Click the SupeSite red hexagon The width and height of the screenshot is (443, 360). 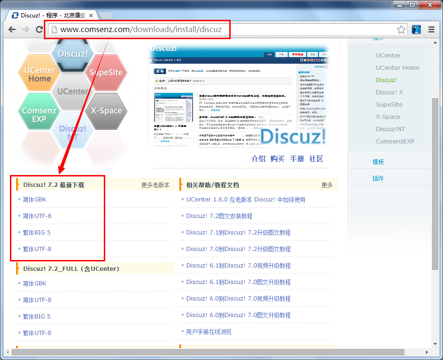click(106, 72)
